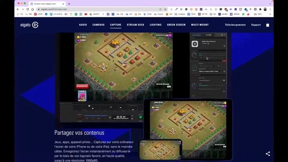Image resolution: width=288 pixels, height=162 pixels.
Task: Click the share icon at the page bottom
Action: (x=268, y=154)
